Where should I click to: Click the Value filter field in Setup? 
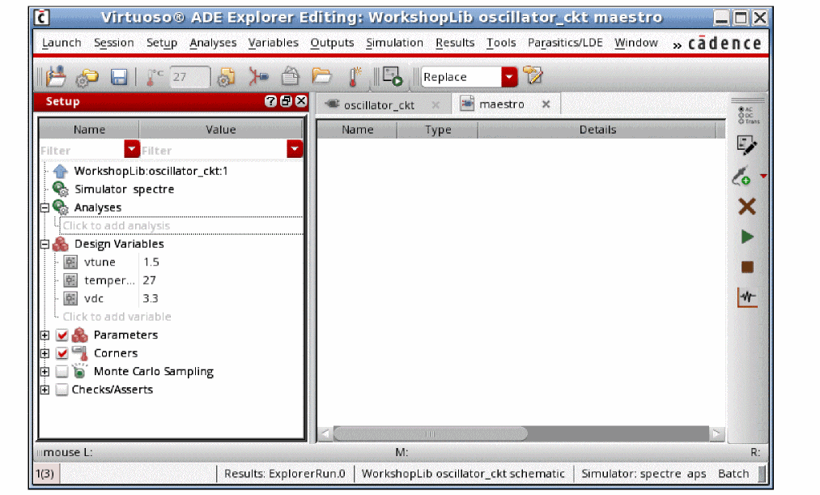pos(214,150)
